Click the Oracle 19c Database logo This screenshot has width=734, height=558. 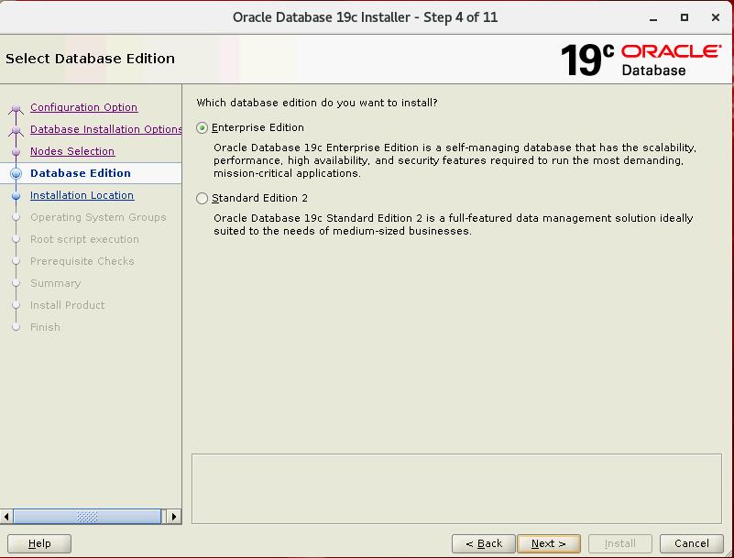coord(641,60)
